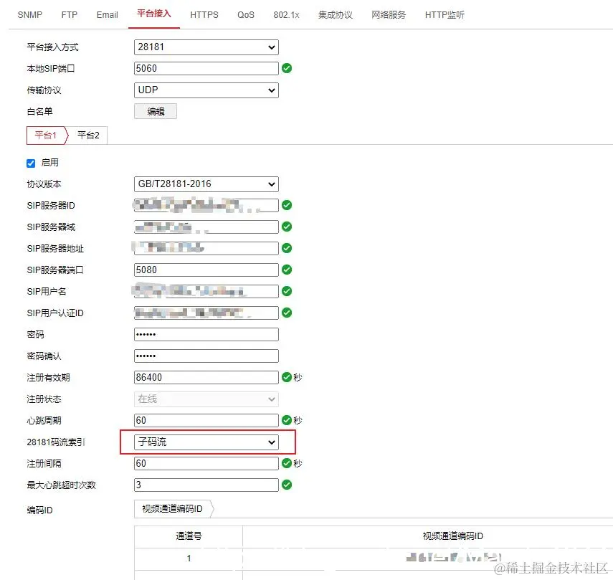613x580 pixels.
Task: Click the green checkmark beside 本地SIP端口
Action: point(287,68)
